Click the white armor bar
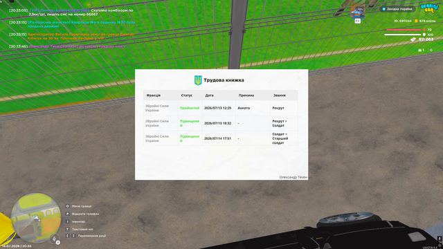The height and width of the screenshot is (249, 443). 403,35
